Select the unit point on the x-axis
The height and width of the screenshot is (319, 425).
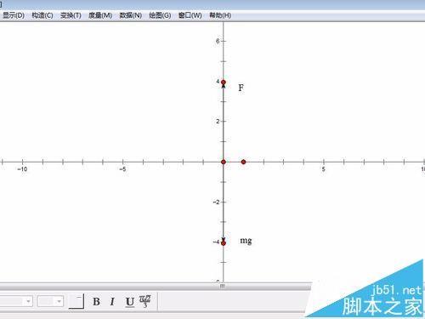pos(243,162)
